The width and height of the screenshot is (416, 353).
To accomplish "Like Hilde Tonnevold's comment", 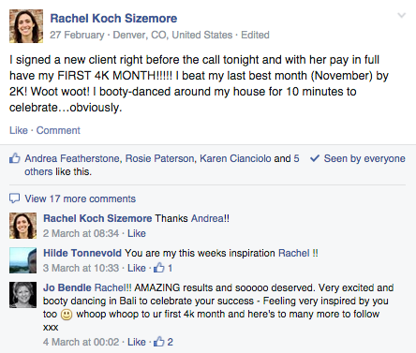I will [x=137, y=268].
